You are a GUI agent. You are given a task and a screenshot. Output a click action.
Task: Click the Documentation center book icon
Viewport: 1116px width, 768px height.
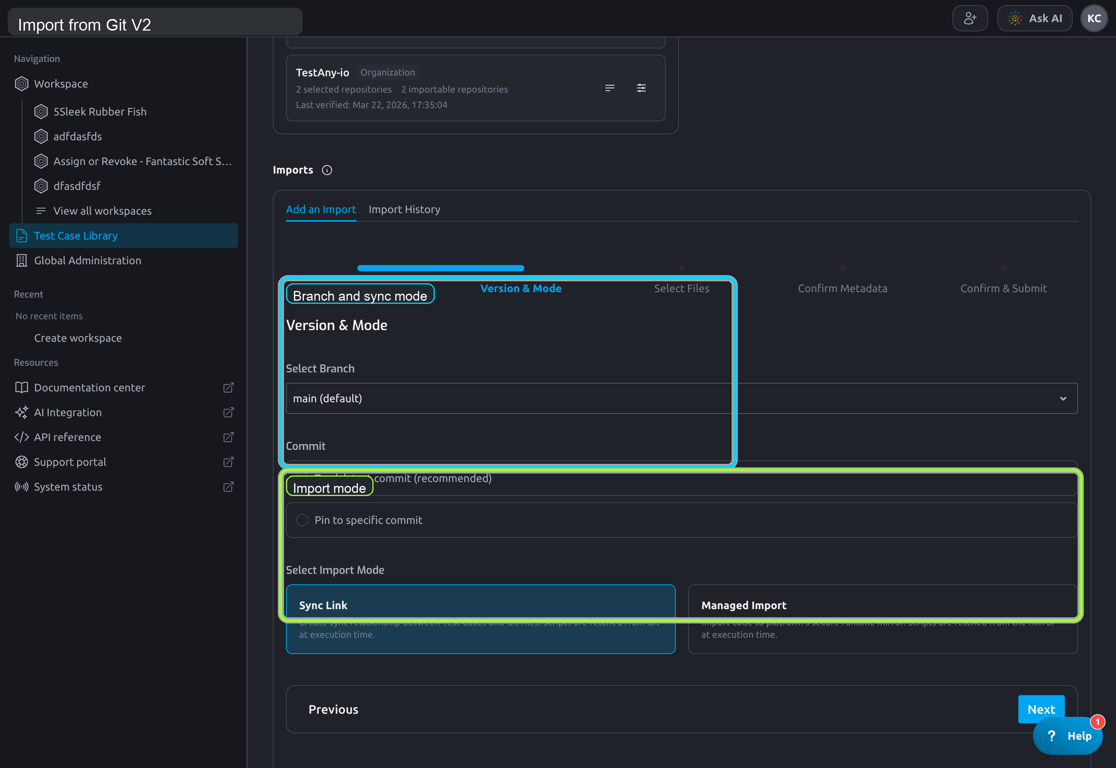pos(22,387)
